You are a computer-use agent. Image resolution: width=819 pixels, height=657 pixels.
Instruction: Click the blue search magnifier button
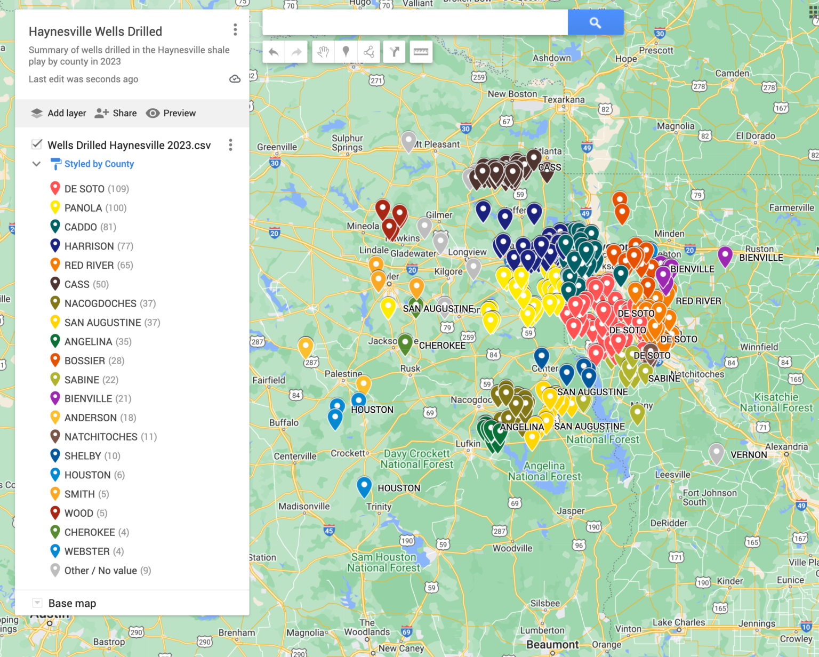(x=596, y=22)
